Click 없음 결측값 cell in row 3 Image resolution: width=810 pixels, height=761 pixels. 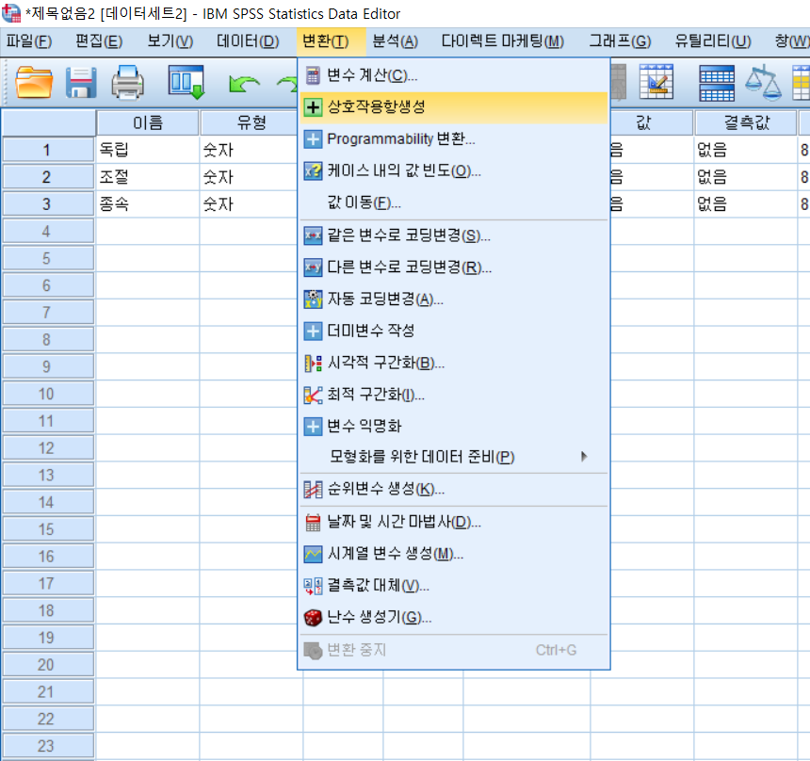[x=746, y=204]
